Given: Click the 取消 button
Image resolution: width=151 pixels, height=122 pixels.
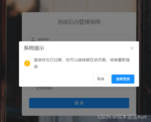Looking at the screenshot, I should (x=101, y=79).
